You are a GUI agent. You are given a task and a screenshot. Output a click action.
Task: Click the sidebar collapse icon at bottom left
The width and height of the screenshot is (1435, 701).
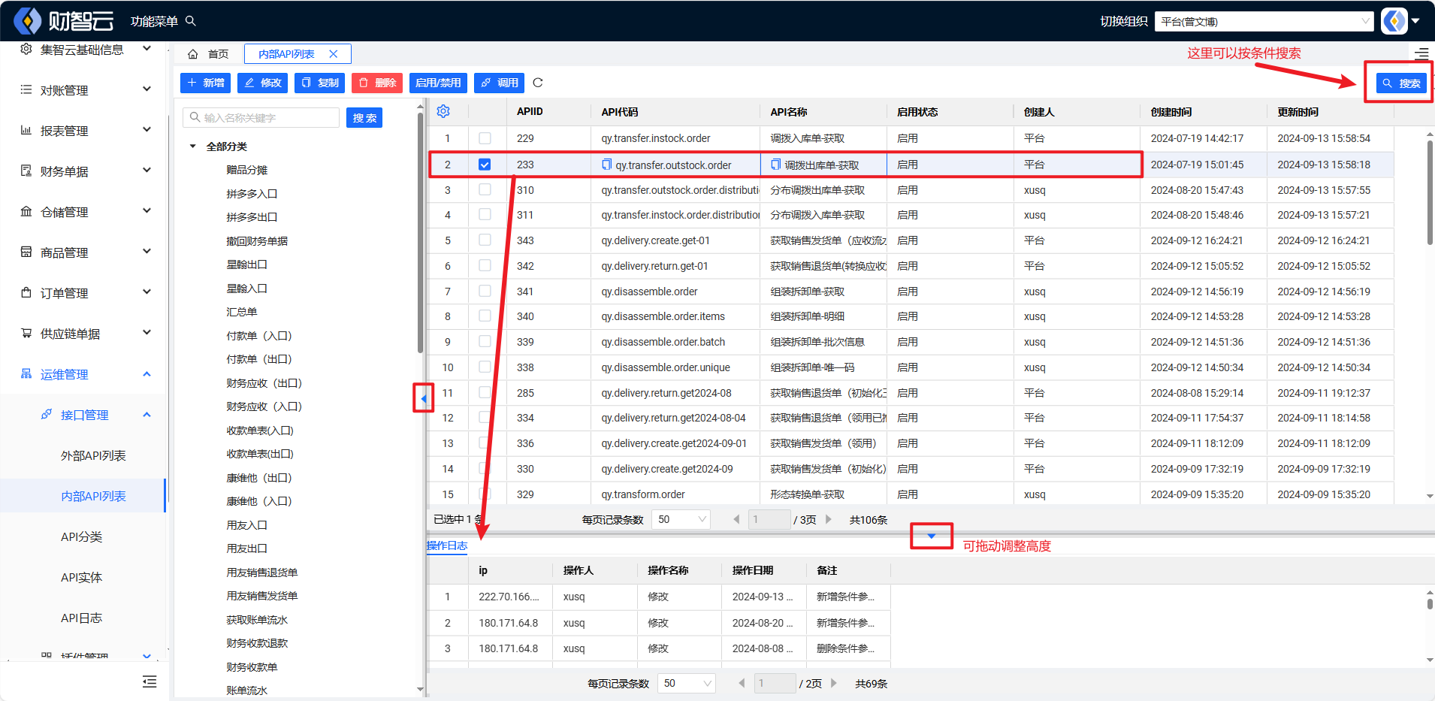(x=150, y=681)
